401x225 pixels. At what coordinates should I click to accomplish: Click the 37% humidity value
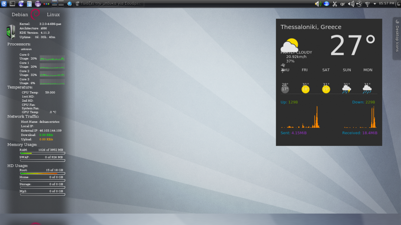coord(290,61)
